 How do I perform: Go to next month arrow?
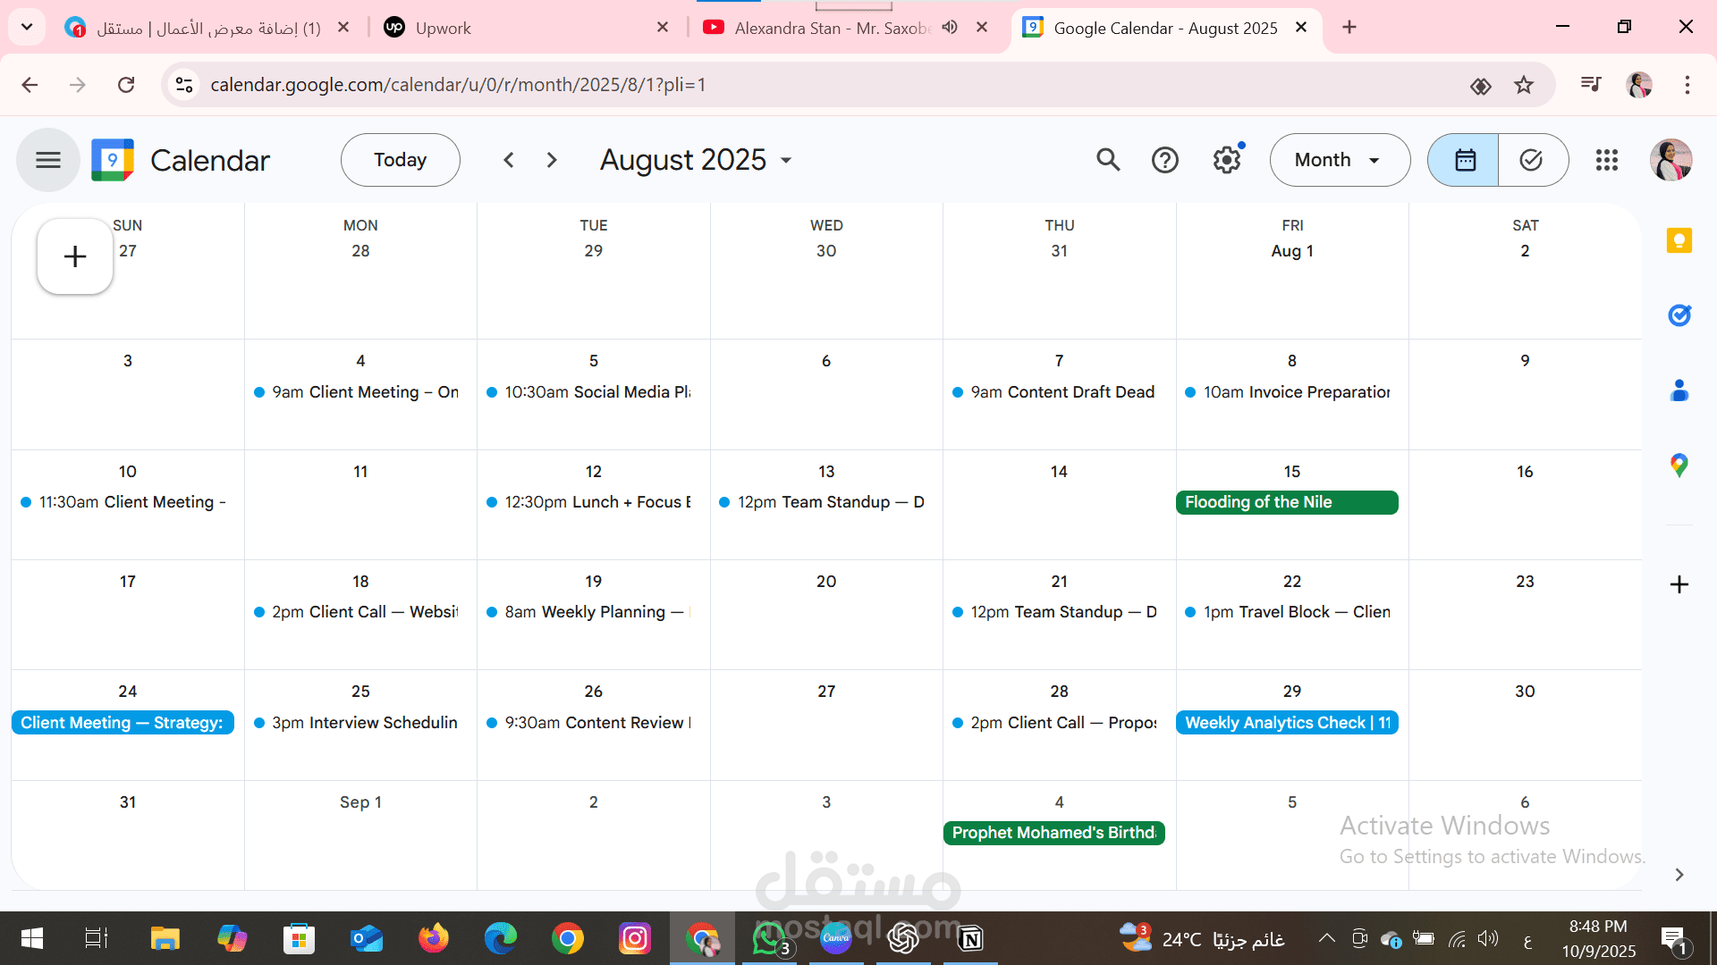click(x=552, y=160)
